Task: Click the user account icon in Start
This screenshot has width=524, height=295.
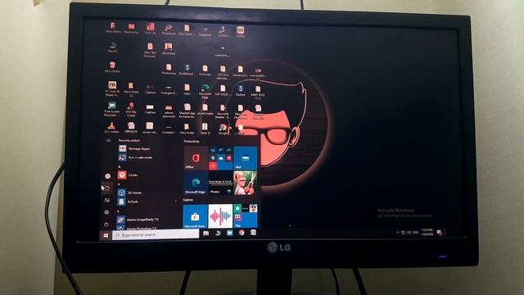Action: pyautogui.click(x=107, y=176)
